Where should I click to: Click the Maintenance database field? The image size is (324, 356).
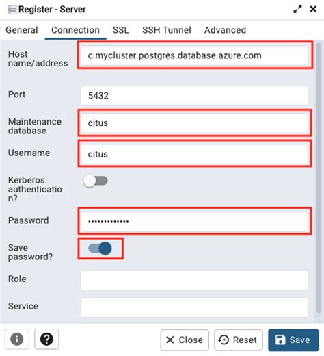194,123
